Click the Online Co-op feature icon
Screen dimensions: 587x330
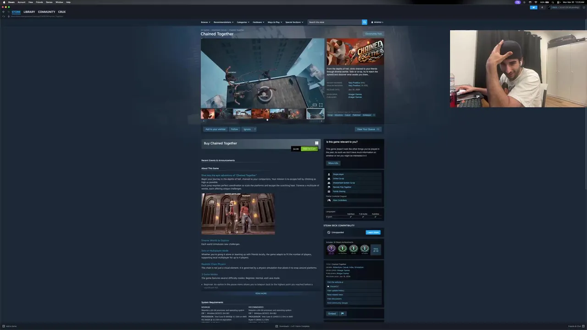(x=329, y=178)
